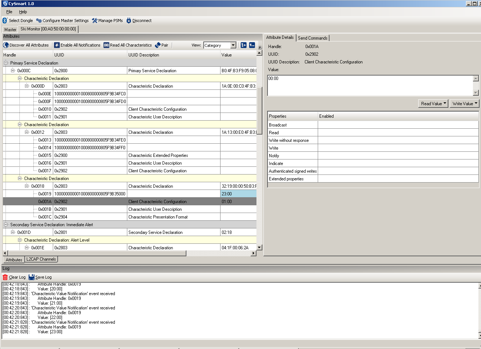Open the L2CAP Channels tab

click(x=41, y=259)
